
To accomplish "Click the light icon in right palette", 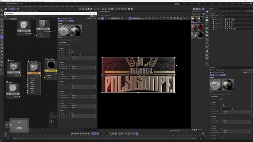I will click(207, 58).
